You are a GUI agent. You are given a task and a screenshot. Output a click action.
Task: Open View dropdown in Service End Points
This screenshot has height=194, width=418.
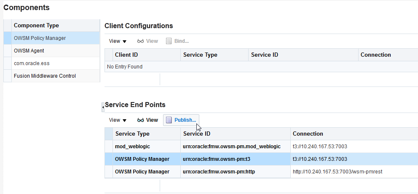pos(118,120)
